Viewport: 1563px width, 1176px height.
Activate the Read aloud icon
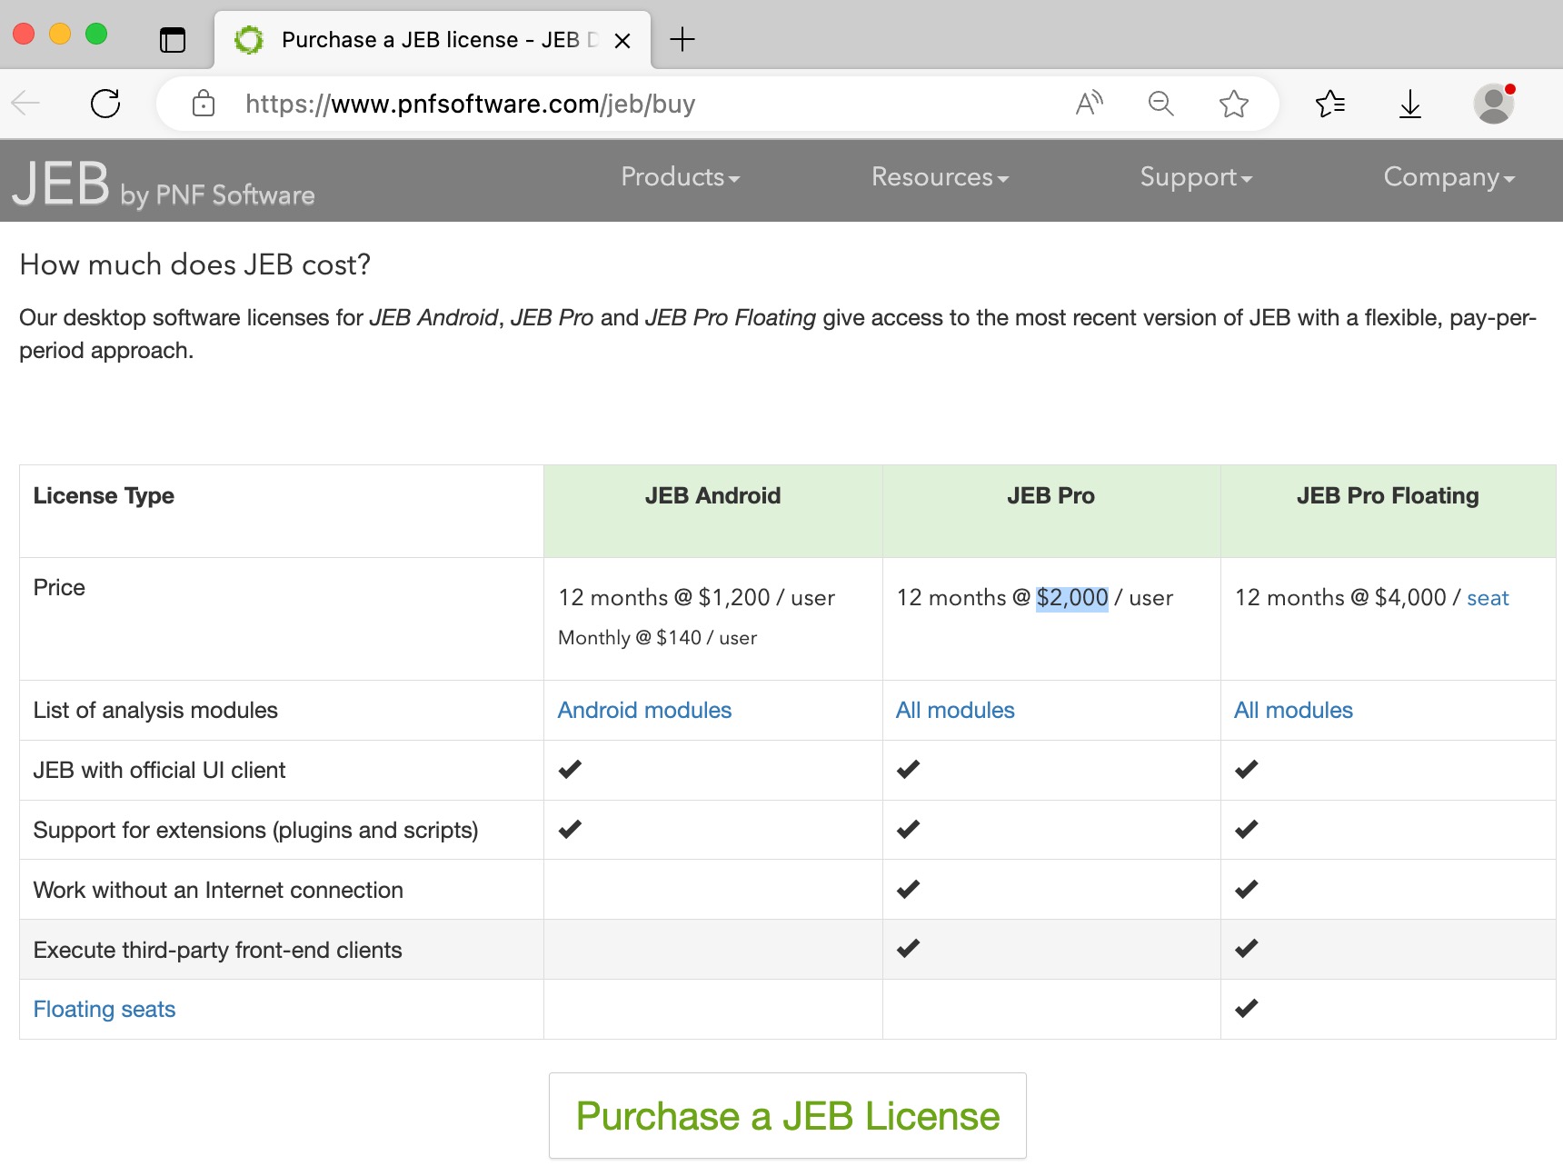[x=1089, y=104]
